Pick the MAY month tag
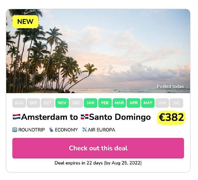The height and width of the screenshot is (180, 198). pyautogui.click(x=148, y=103)
